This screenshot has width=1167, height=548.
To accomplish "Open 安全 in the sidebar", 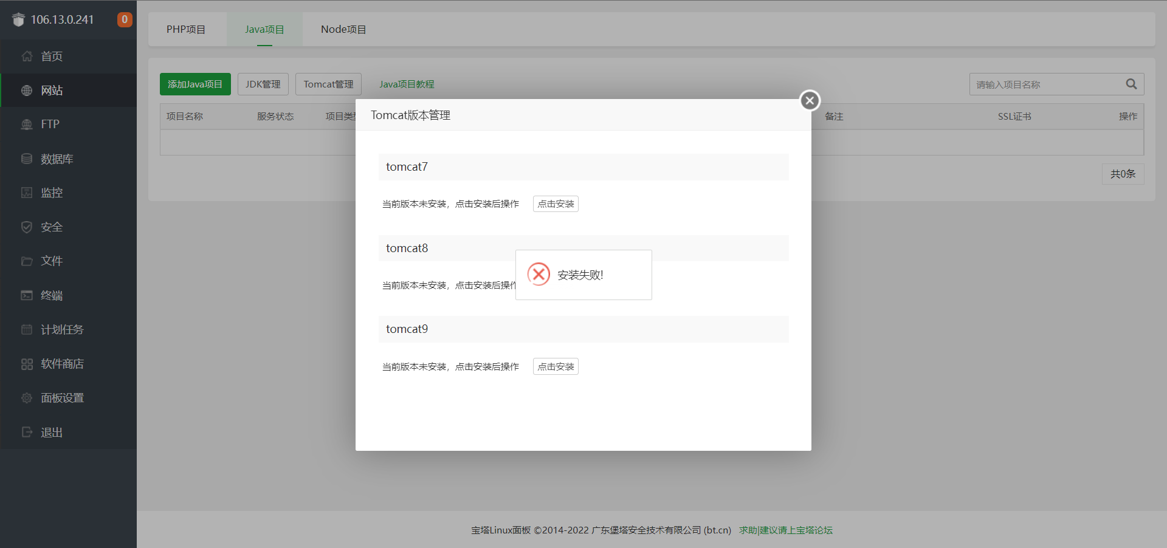I will [69, 227].
